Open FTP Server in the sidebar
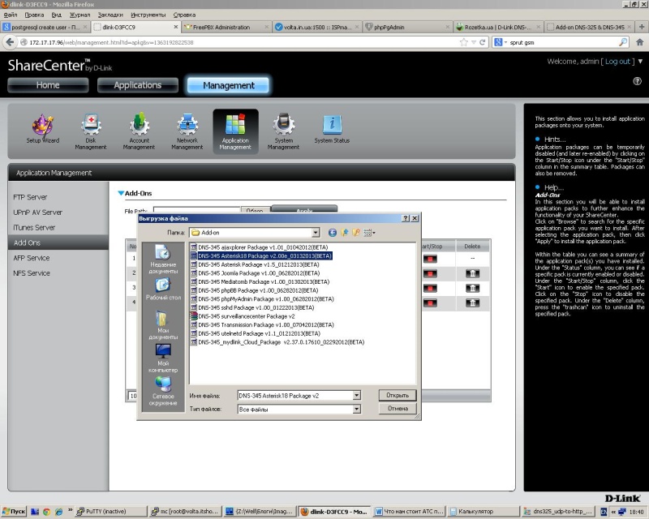 click(30, 197)
